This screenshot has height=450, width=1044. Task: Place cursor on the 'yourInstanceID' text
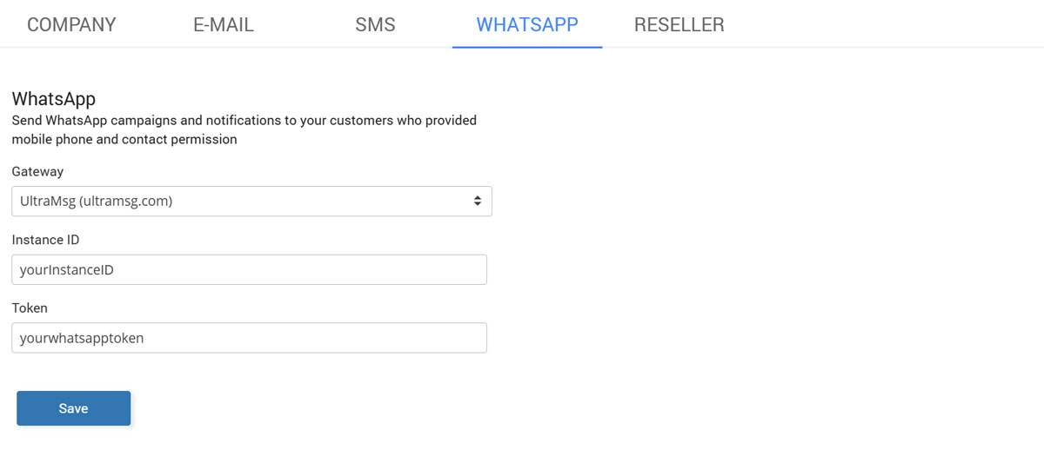pyautogui.click(x=67, y=270)
